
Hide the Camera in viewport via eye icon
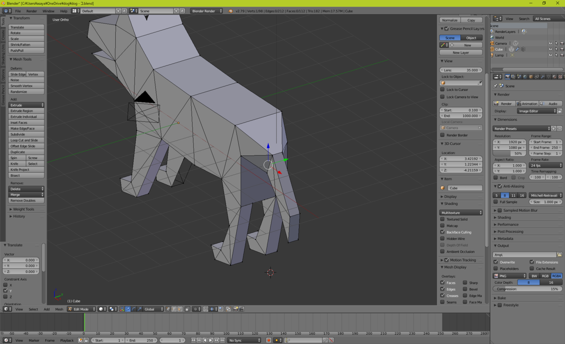(x=550, y=43)
